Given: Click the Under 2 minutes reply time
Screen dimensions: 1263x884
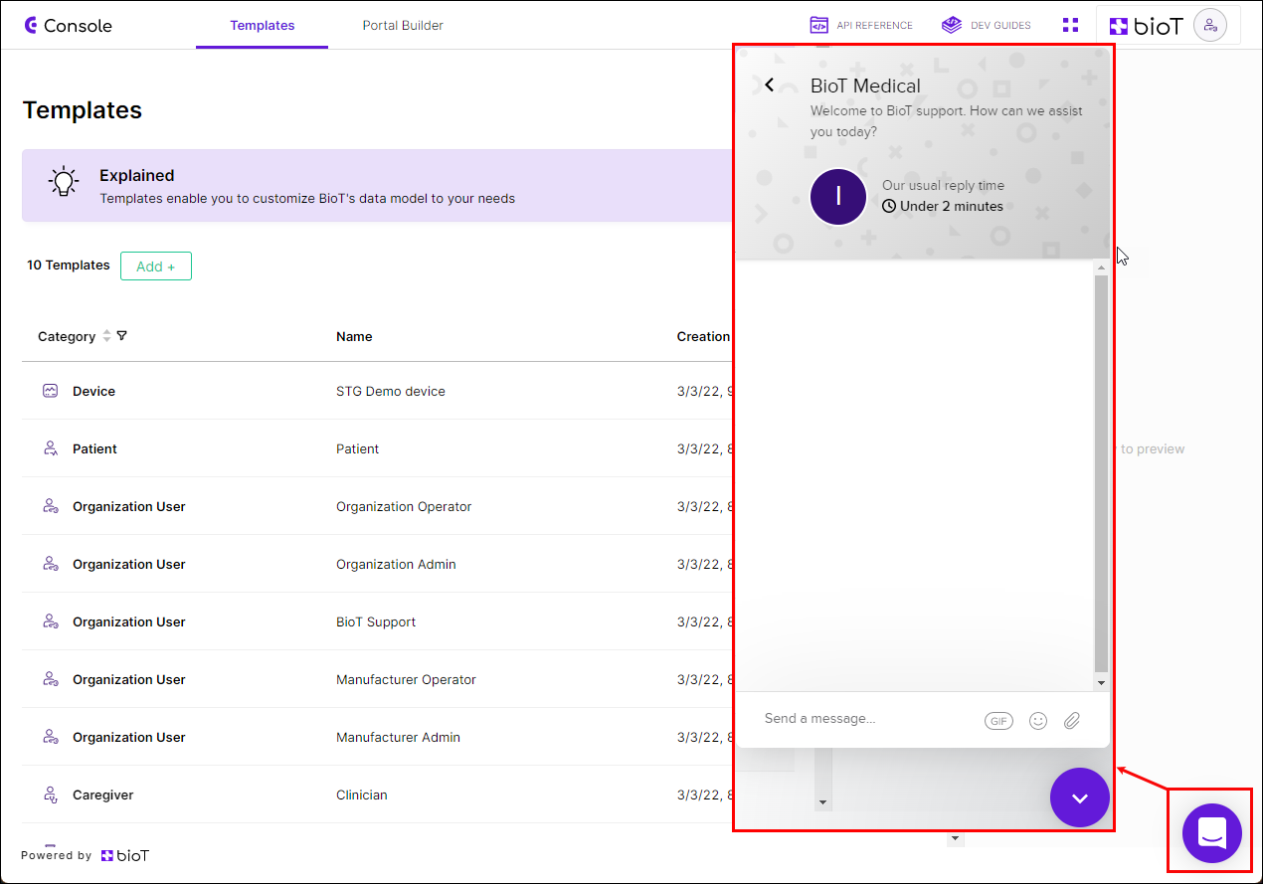Looking at the screenshot, I should tap(952, 206).
